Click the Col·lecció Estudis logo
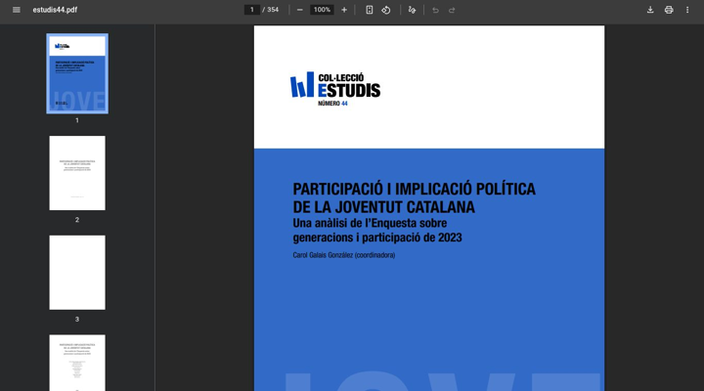The image size is (704, 391). coord(334,87)
